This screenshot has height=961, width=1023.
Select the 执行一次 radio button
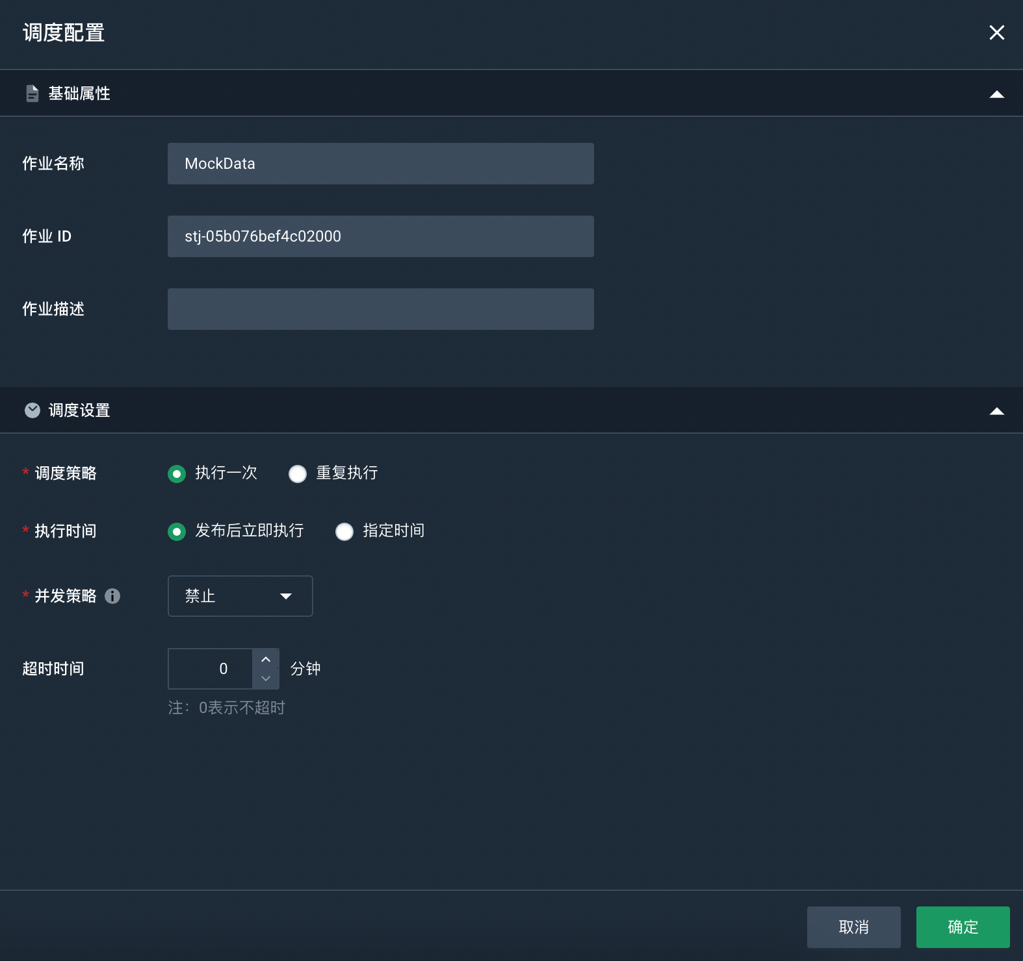[177, 474]
